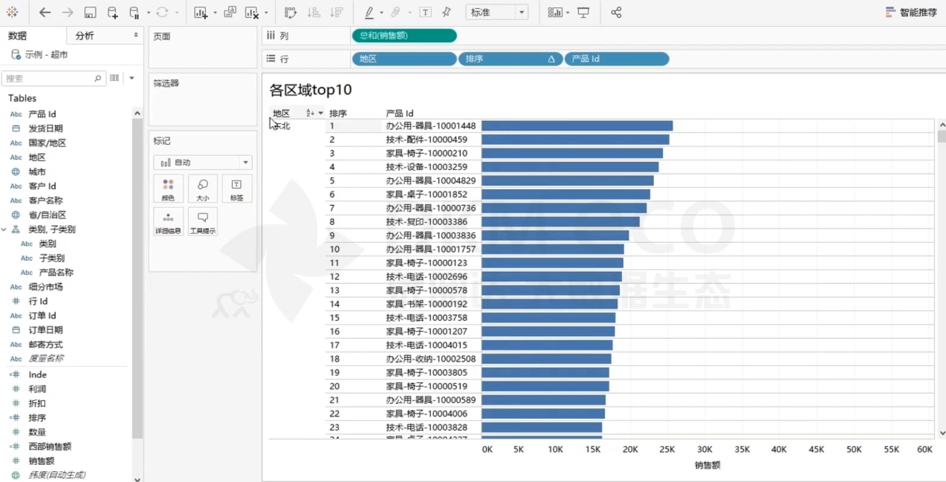Image resolution: width=946 pixels, height=482 pixels.
Task: Click the 标签 button on Marks card
Action: tap(237, 190)
